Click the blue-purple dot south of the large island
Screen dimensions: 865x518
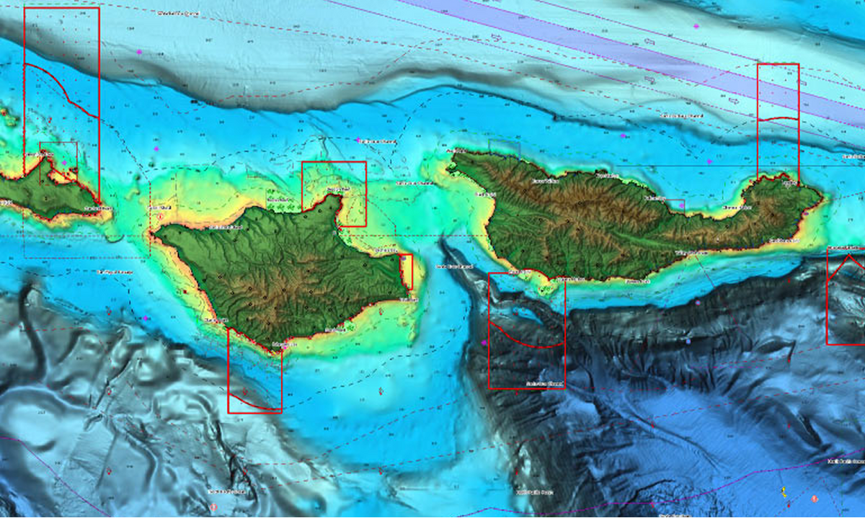[x=688, y=341]
